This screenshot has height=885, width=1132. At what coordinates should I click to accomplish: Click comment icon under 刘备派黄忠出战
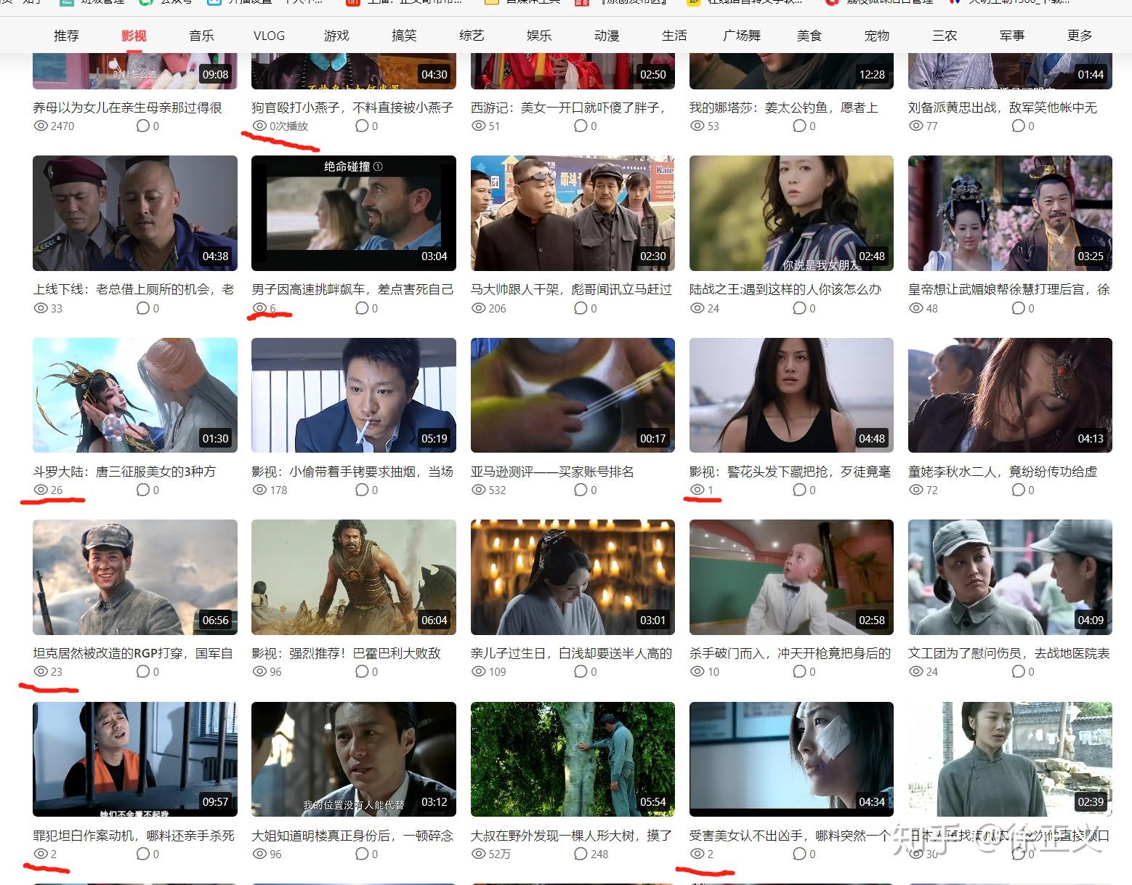point(1019,126)
